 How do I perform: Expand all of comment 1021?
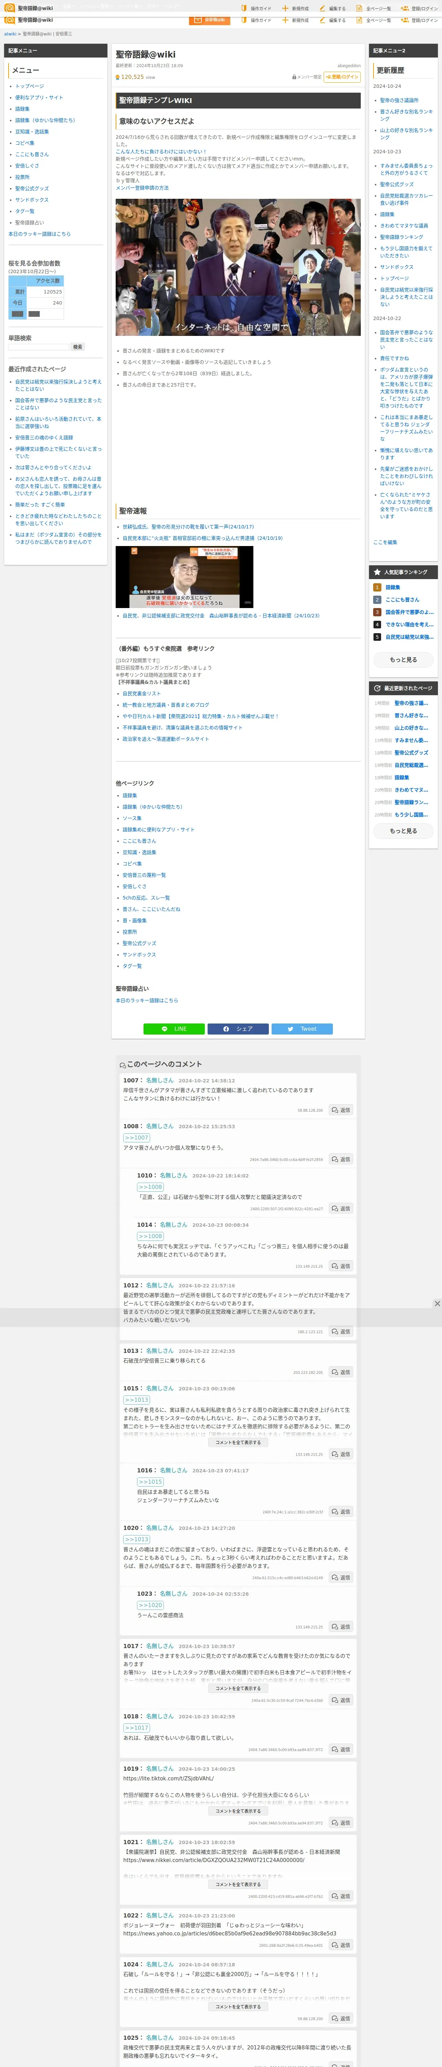click(x=238, y=1884)
